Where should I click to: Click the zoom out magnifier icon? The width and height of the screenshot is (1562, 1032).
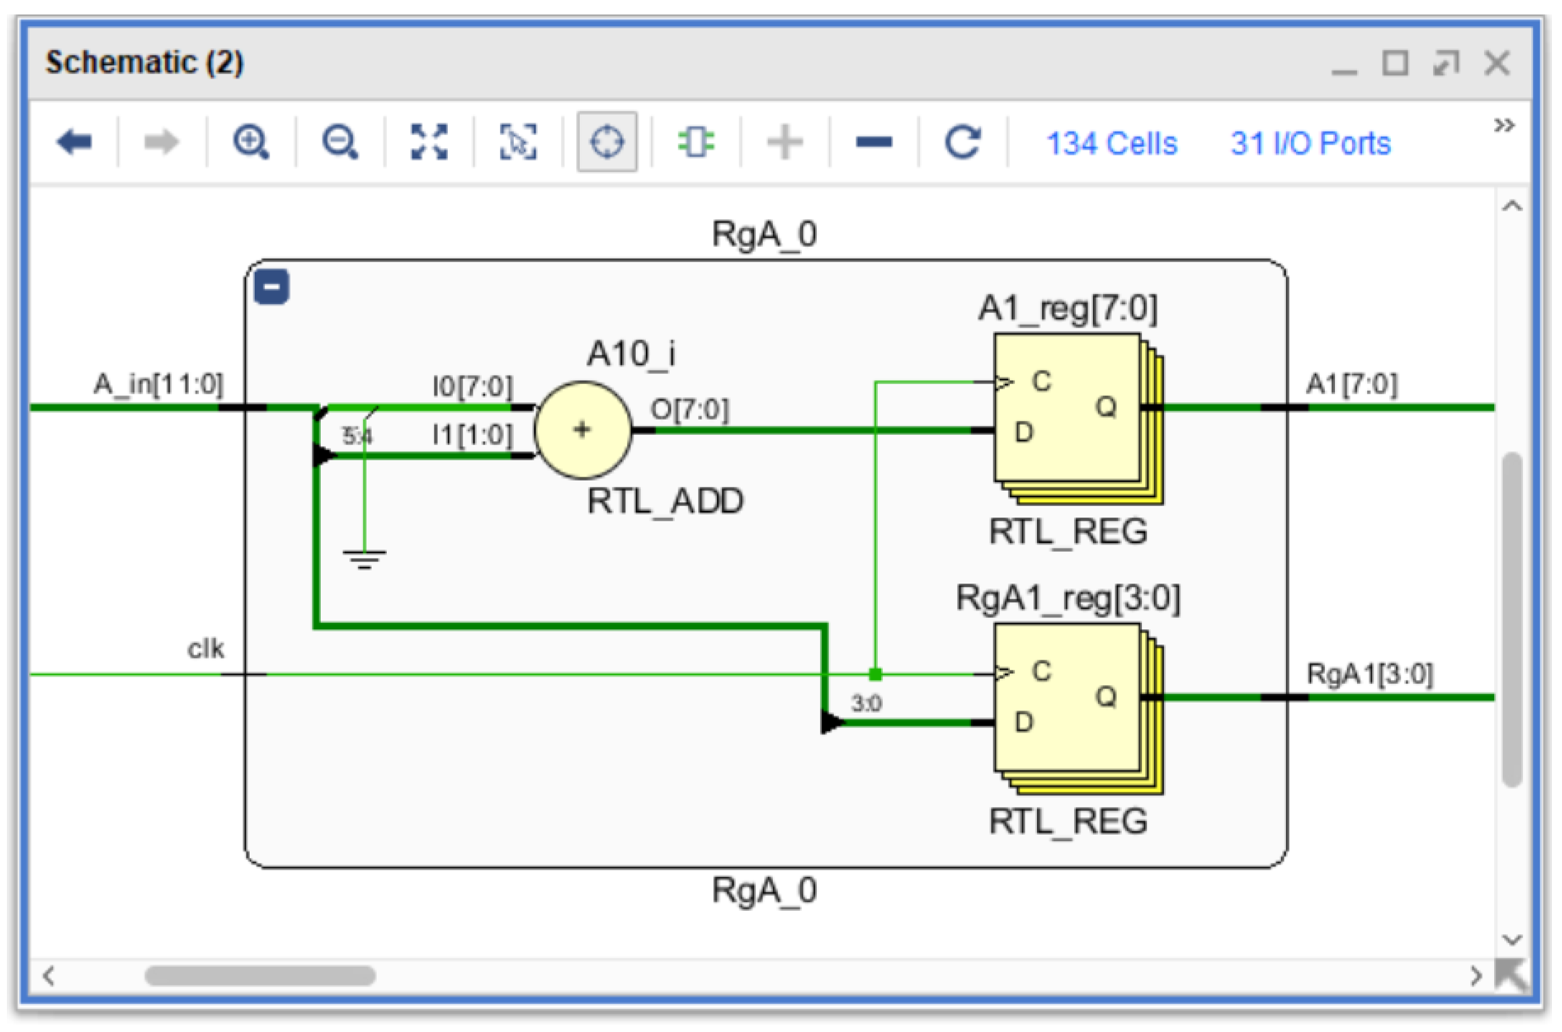340,142
